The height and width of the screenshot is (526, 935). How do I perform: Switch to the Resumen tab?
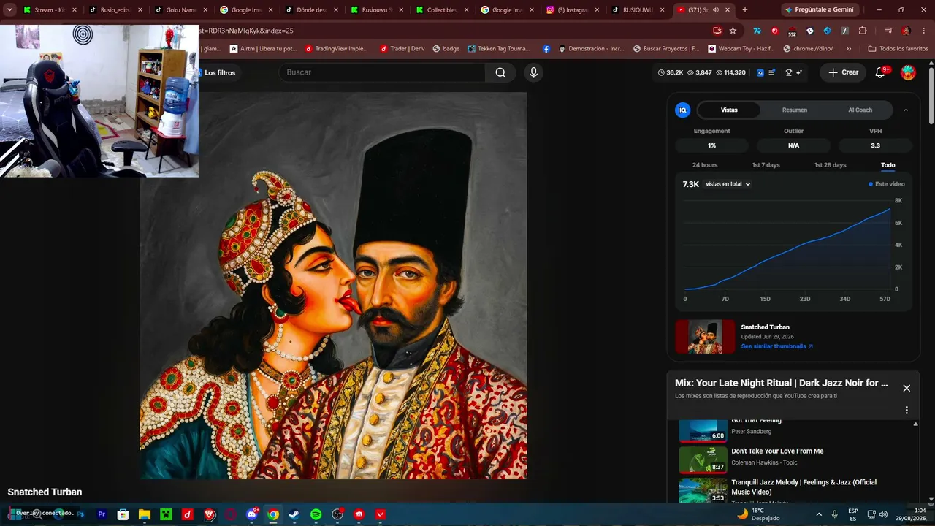[x=795, y=110]
